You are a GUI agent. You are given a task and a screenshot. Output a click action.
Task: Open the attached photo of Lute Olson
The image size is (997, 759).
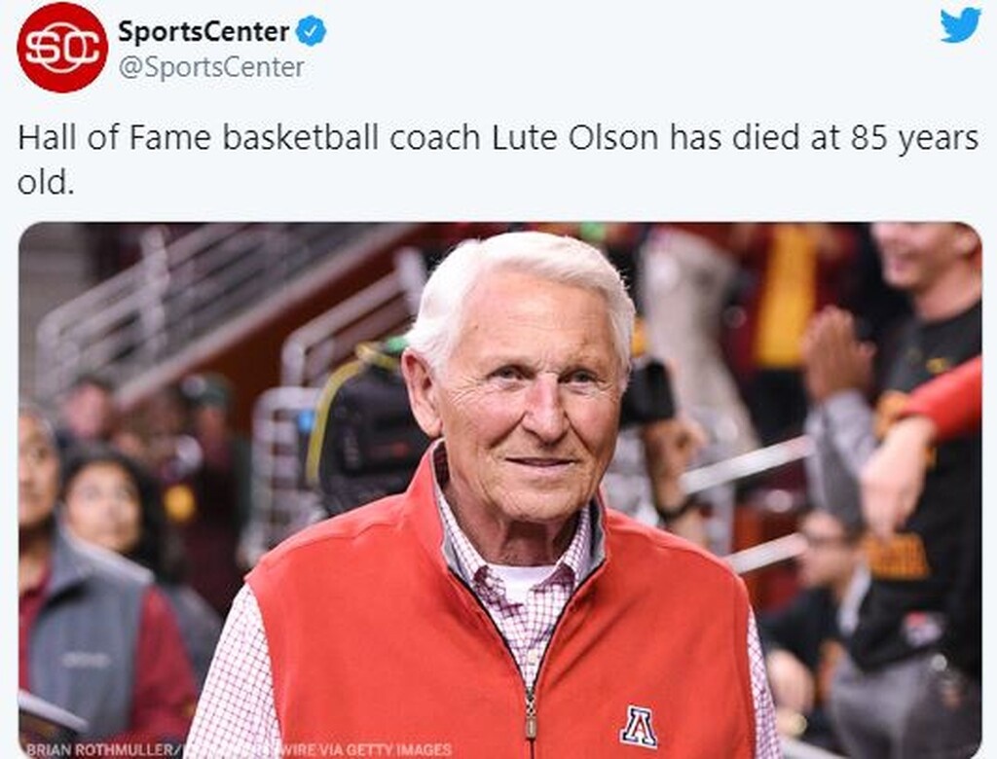click(498, 487)
